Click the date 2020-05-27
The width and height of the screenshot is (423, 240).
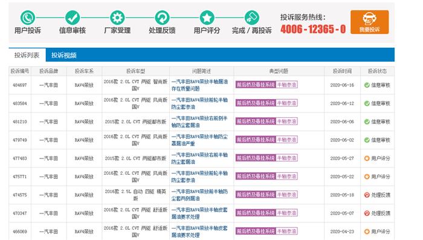342,158
